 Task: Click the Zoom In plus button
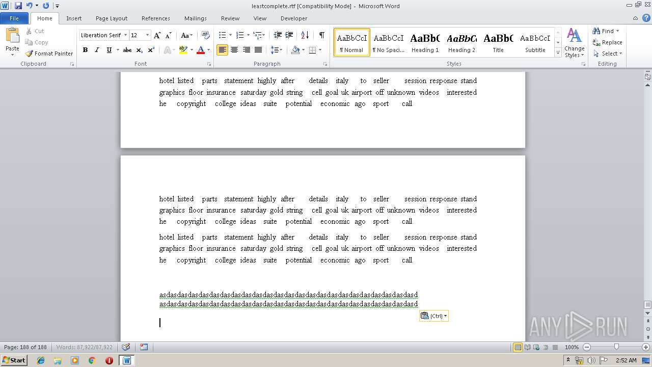click(646, 347)
